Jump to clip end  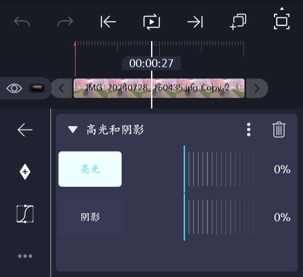[x=195, y=21]
